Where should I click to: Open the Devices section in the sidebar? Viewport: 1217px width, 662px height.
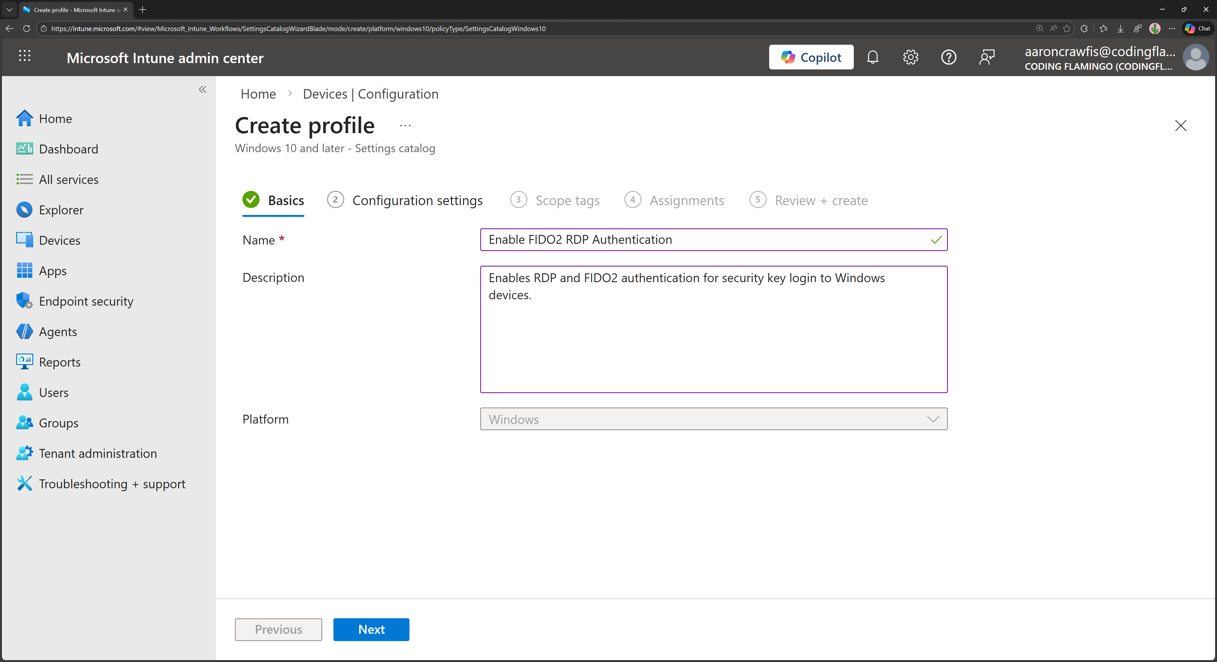tap(60, 240)
